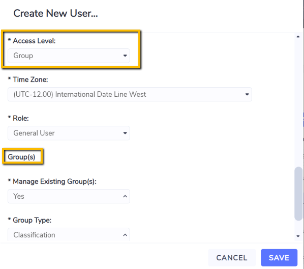The height and width of the screenshot is (269, 304).
Task: Click the Access Level label
Action: 32,41
